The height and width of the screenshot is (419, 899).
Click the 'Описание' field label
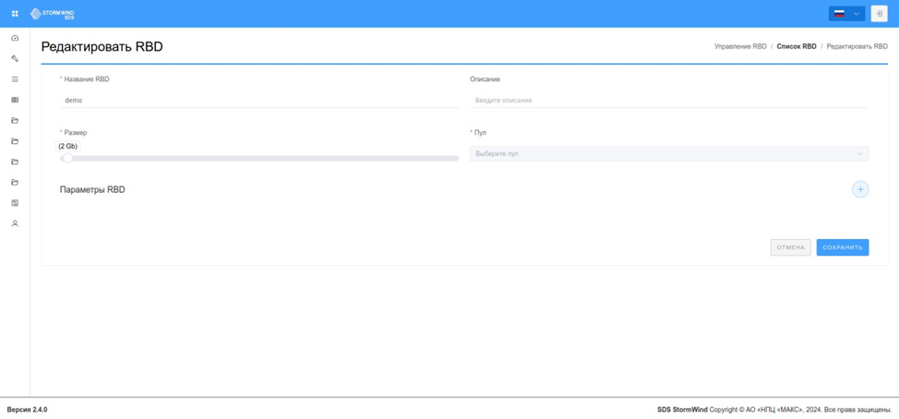[485, 79]
